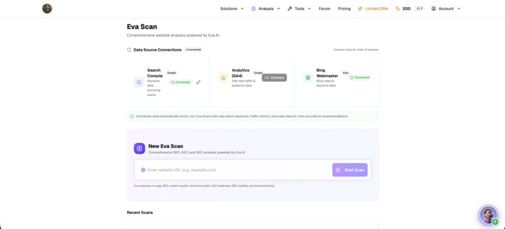This screenshot has width=505, height=229.
Task: Click the purple Analysis icon in the navbar
Action: tap(254, 9)
